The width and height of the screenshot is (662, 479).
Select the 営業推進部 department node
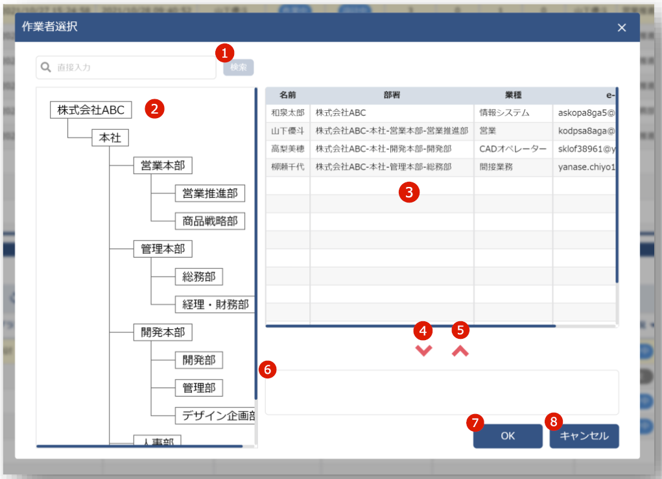(x=209, y=193)
